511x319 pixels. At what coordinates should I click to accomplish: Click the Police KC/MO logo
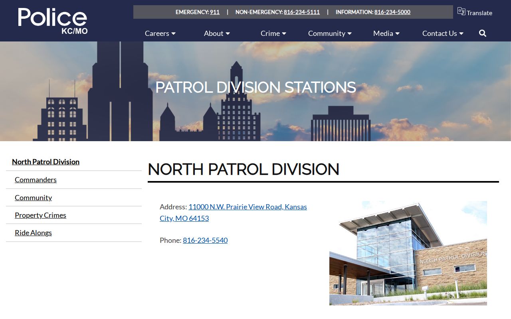coord(53,21)
